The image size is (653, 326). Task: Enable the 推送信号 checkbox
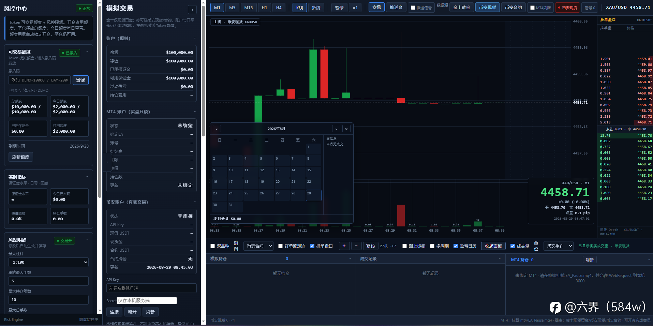[x=413, y=8]
